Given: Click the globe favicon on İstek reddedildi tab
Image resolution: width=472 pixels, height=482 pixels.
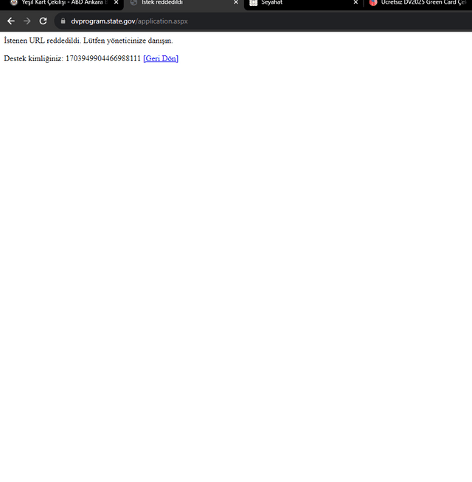Looking at the screenshot, I should coord(133,2).
